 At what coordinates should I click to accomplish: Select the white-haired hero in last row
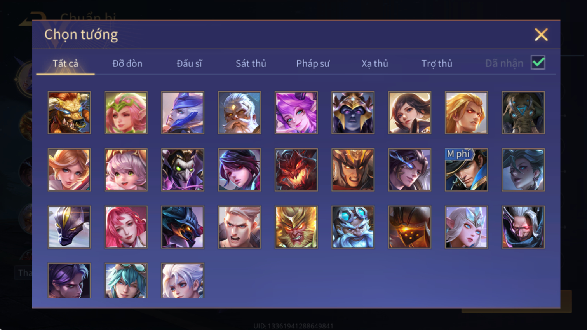pos(183,280)
